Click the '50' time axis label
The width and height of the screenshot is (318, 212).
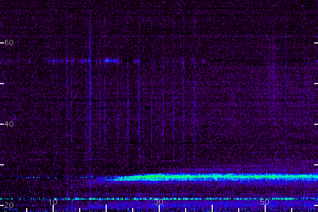[x=265, y=202]
